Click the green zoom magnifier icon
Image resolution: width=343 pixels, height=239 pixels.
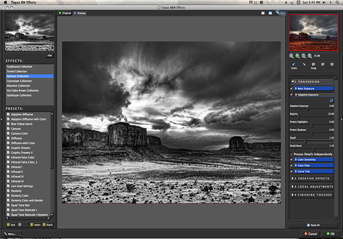click(x=298, y=56)
